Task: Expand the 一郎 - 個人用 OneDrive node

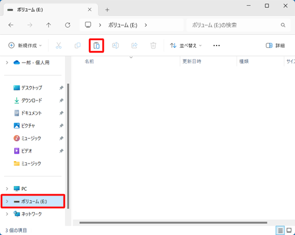Action: pyautogui.click(x=7, y=63)
